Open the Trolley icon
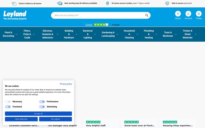This screenshot has height=128, width=205. tap(199, 14)
